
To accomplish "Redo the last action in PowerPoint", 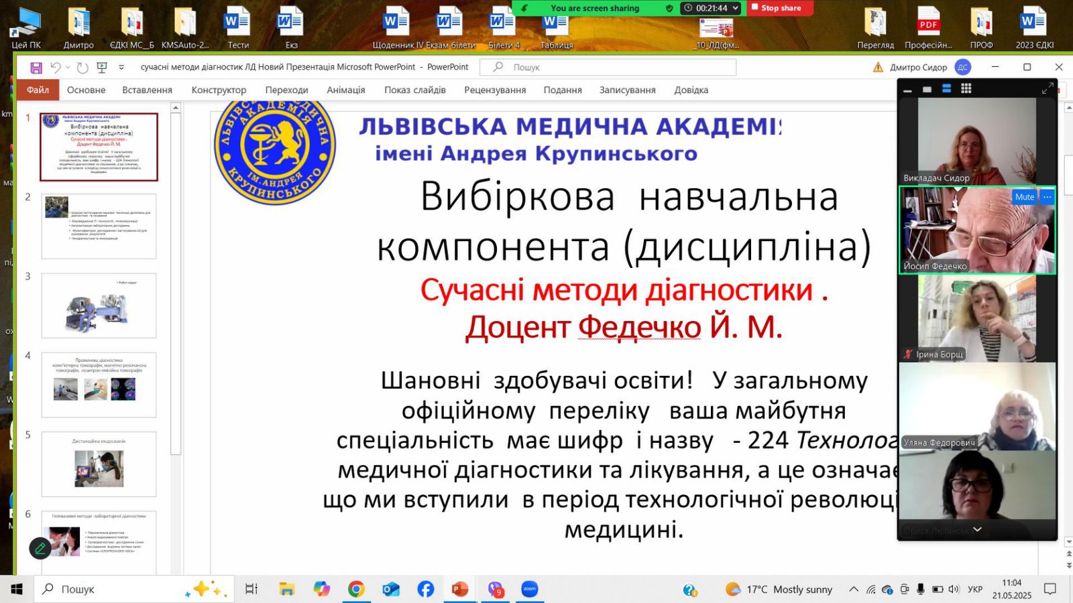I will (82, 68).
